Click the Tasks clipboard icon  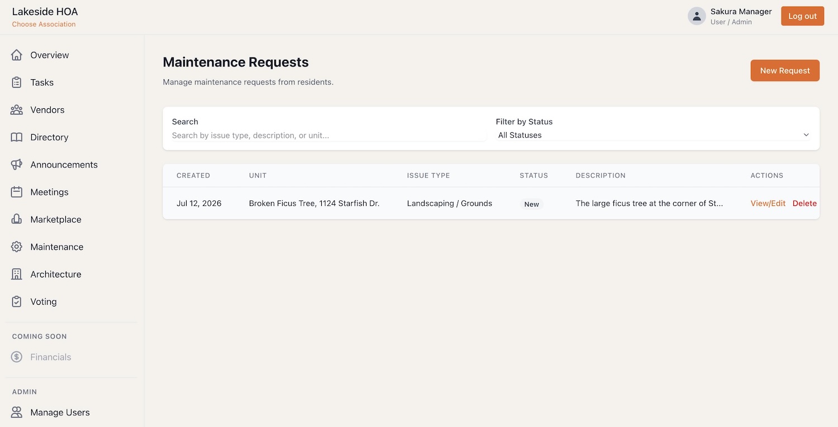pyautogui.click(x=17, y=82)
